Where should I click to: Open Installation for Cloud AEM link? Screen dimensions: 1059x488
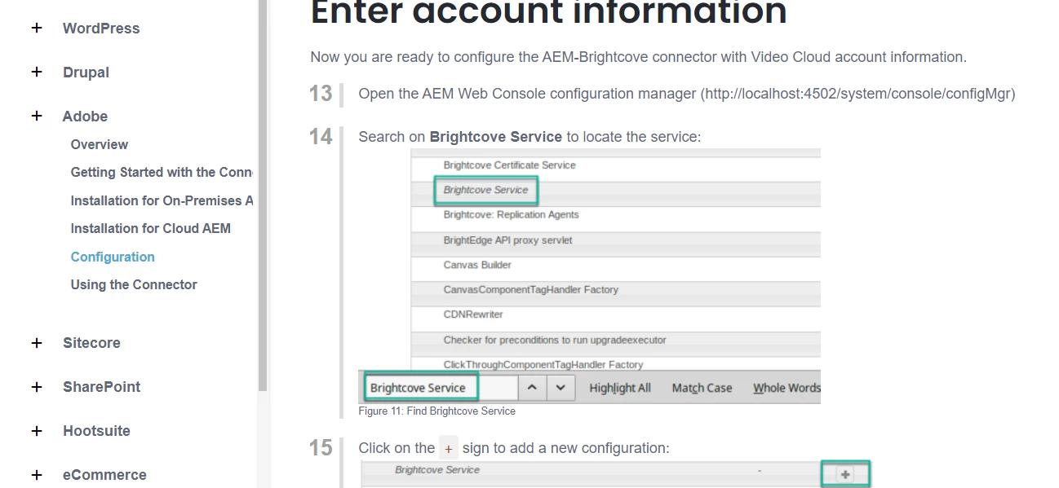pyautogui.click(x=151, y=228)
